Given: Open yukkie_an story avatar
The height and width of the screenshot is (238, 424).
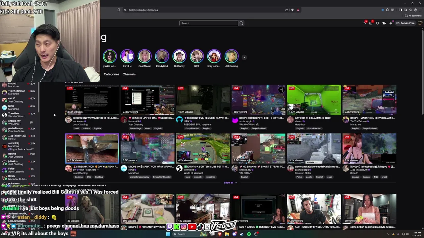Looking at the screenshot, I should [x=110, y=57].
